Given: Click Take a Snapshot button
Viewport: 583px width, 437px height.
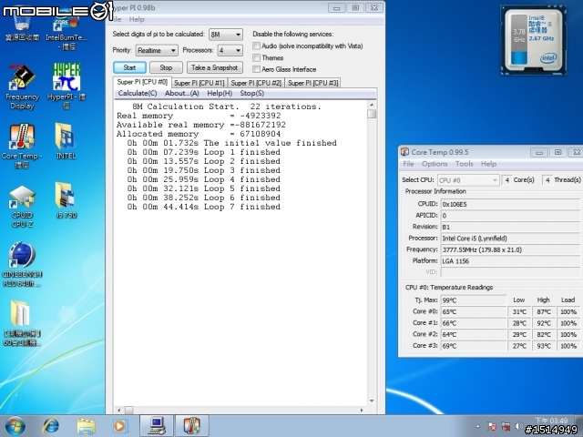Looking at the screenshot, I should tap(215, 67).
